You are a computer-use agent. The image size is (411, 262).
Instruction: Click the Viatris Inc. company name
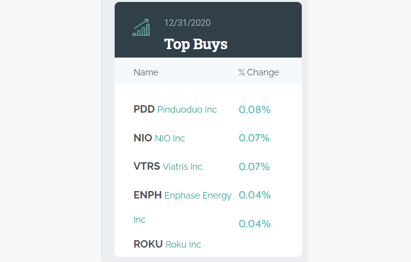point(184,167)
